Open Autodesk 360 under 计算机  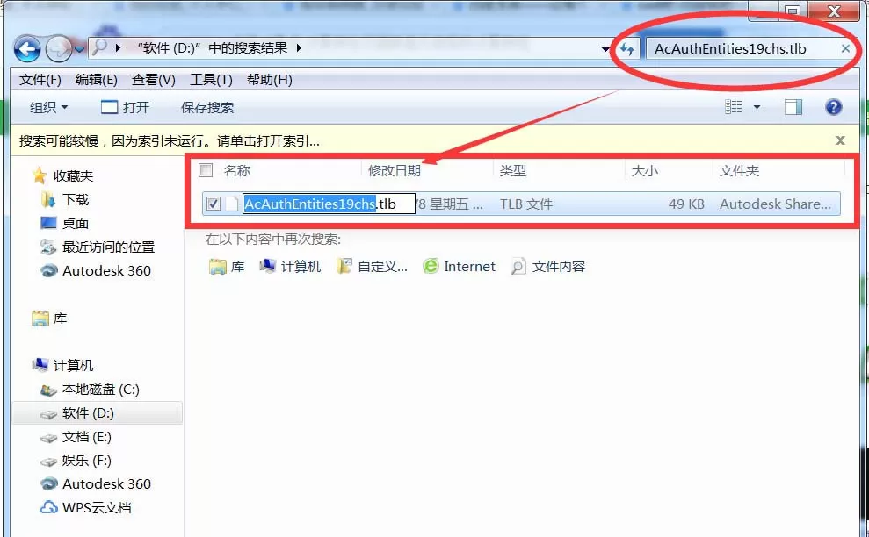[x=106, y=483]
